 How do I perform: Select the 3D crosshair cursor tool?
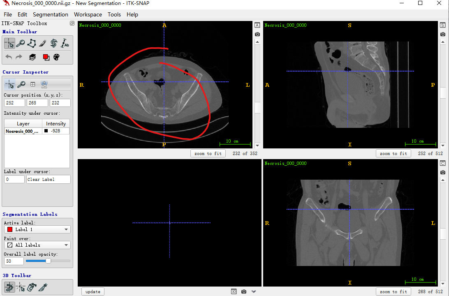point(21,287)
